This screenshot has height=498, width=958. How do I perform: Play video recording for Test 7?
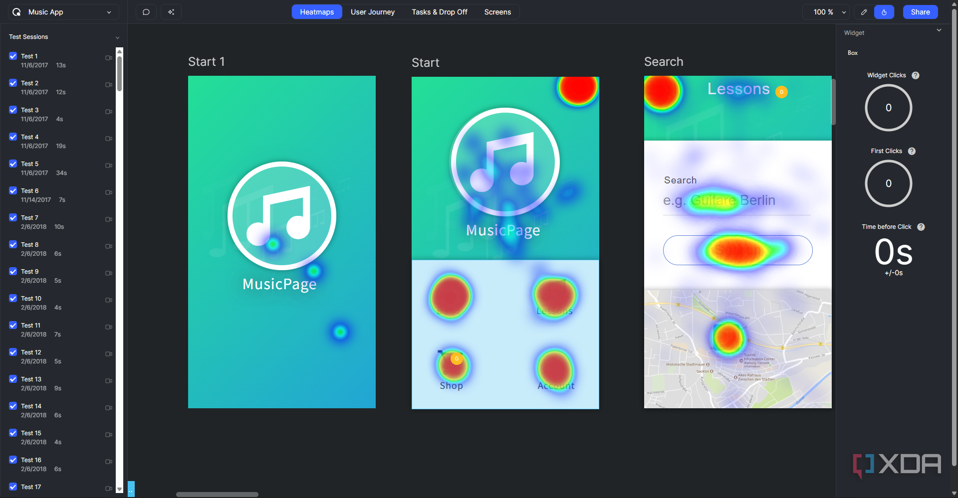pos(109,219)
